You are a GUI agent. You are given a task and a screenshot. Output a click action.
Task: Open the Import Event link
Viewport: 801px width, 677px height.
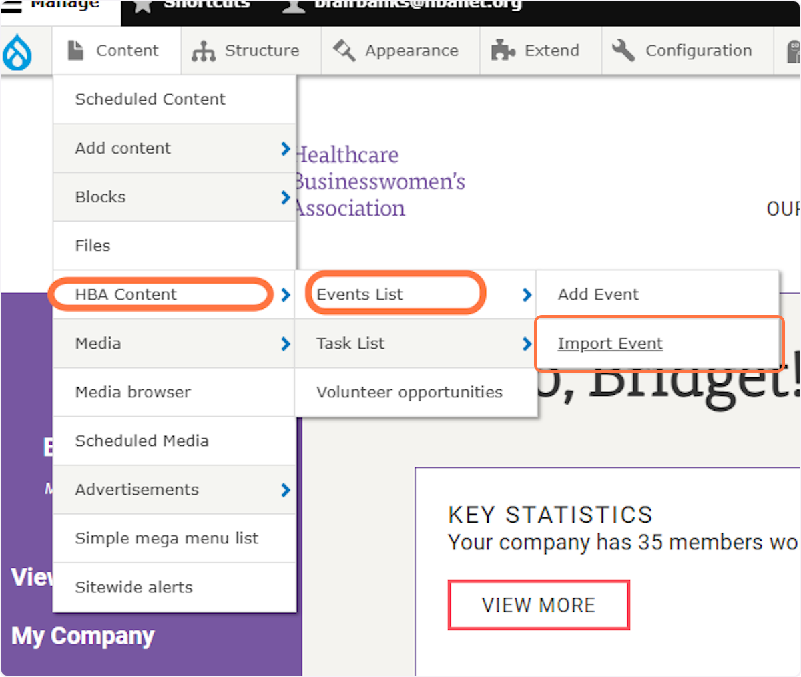tap(609, 343)
